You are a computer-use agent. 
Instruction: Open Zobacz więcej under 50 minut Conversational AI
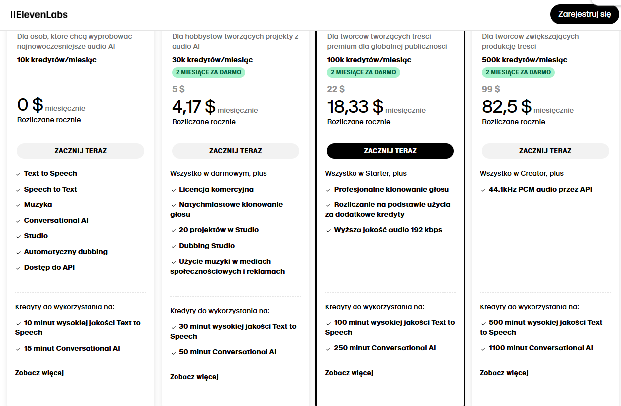tap(194, 377)
